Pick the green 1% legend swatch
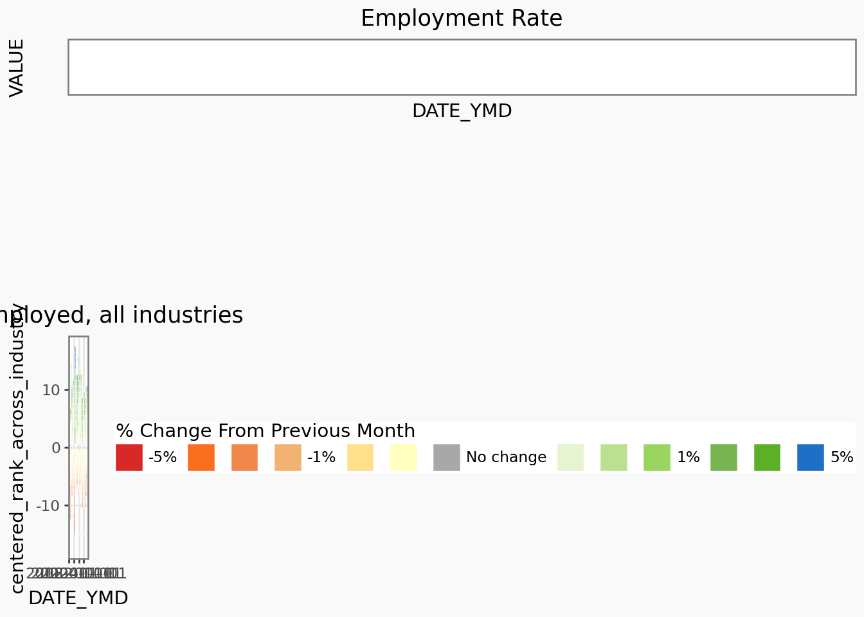864x617 pixels. 656,458
